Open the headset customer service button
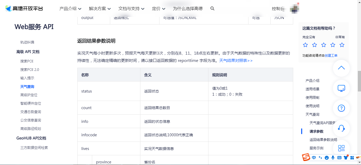Viewport: 361px width, 165px height. (341, 128)
